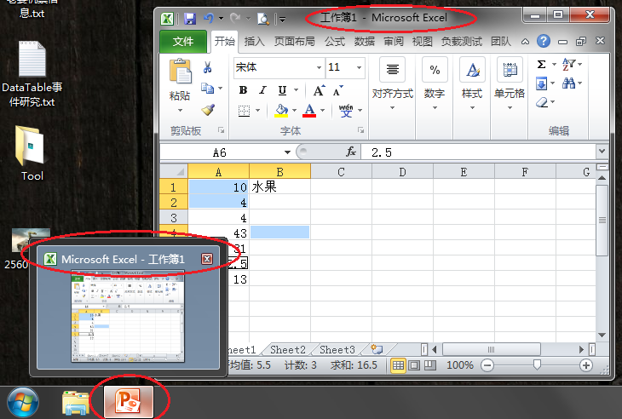Screen dimensions: 622x419
Task: Open the Excel Help question mark
Action: point(544,41)
